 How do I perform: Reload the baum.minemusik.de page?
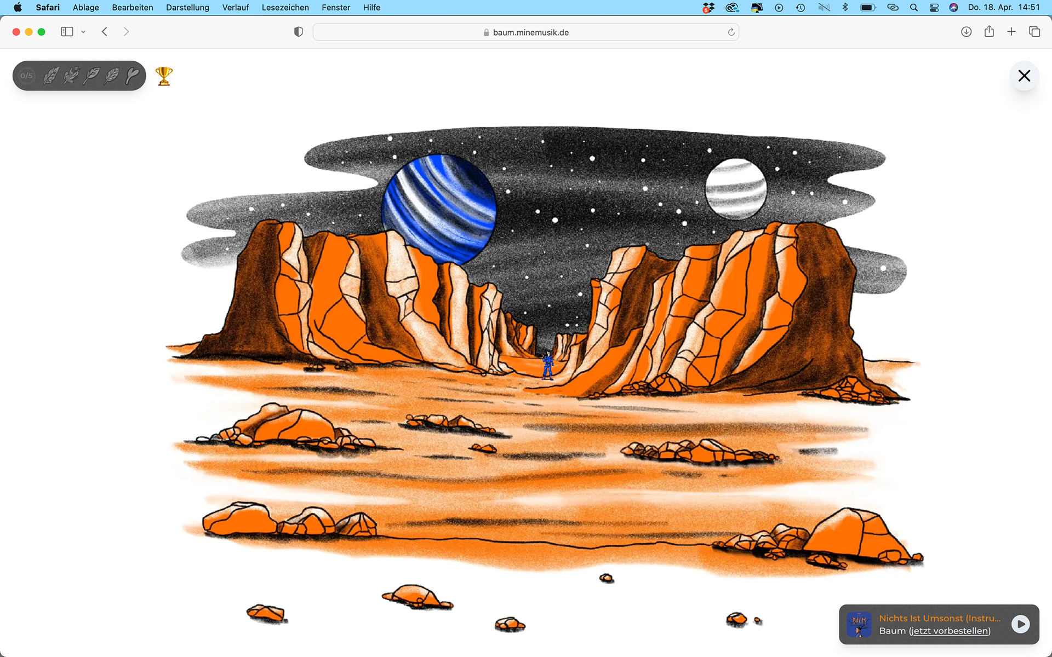pyautogui.click(x=731, y=32)
